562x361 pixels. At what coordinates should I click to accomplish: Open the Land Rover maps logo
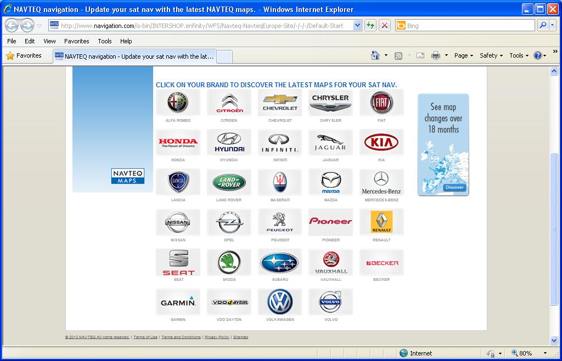click(229, 182)
